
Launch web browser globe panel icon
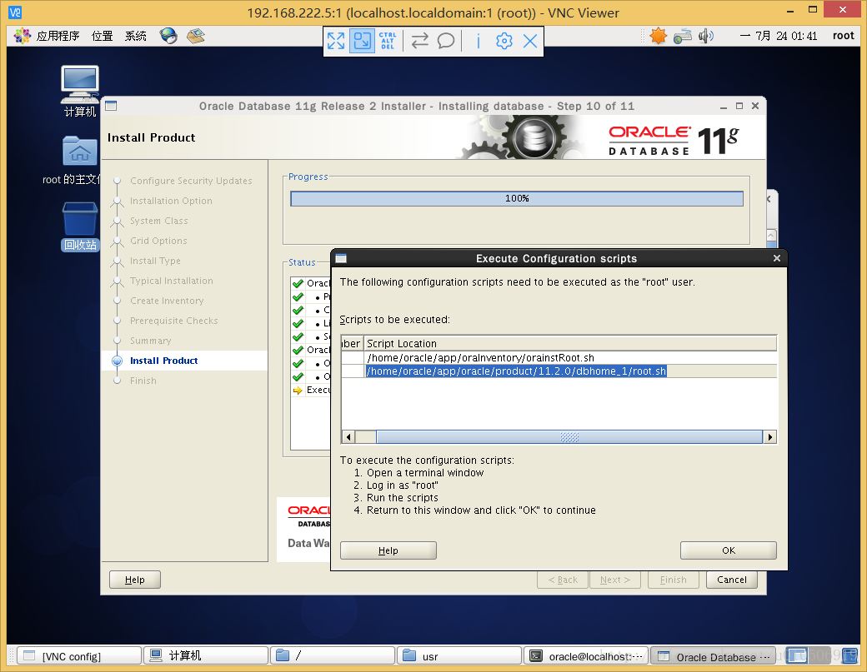click(x=168, y=36)
